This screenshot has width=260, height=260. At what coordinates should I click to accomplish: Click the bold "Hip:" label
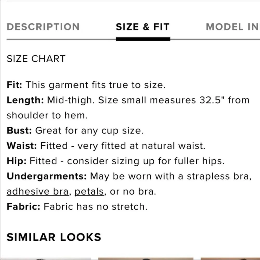17,161
